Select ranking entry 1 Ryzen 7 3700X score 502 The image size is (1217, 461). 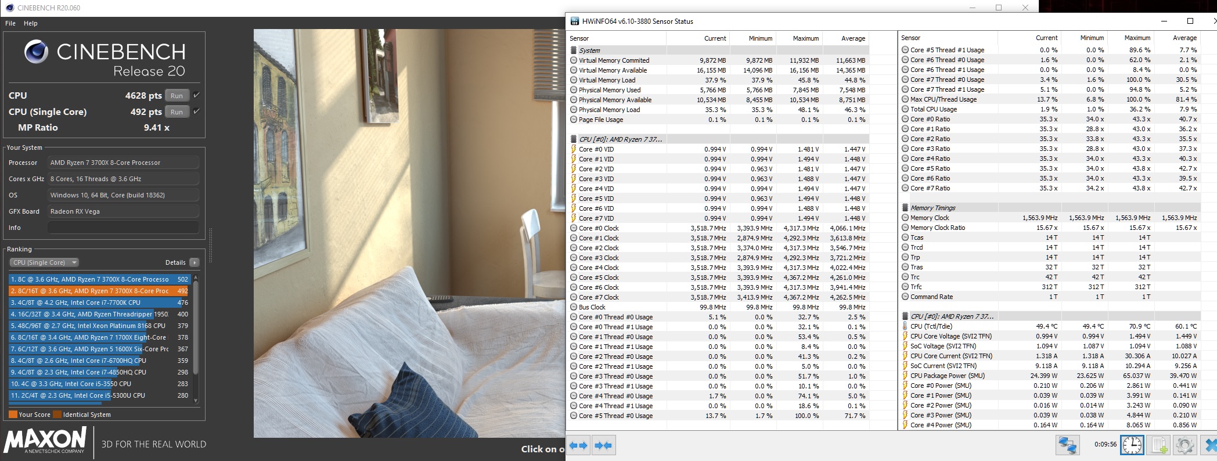pos(99,279)
